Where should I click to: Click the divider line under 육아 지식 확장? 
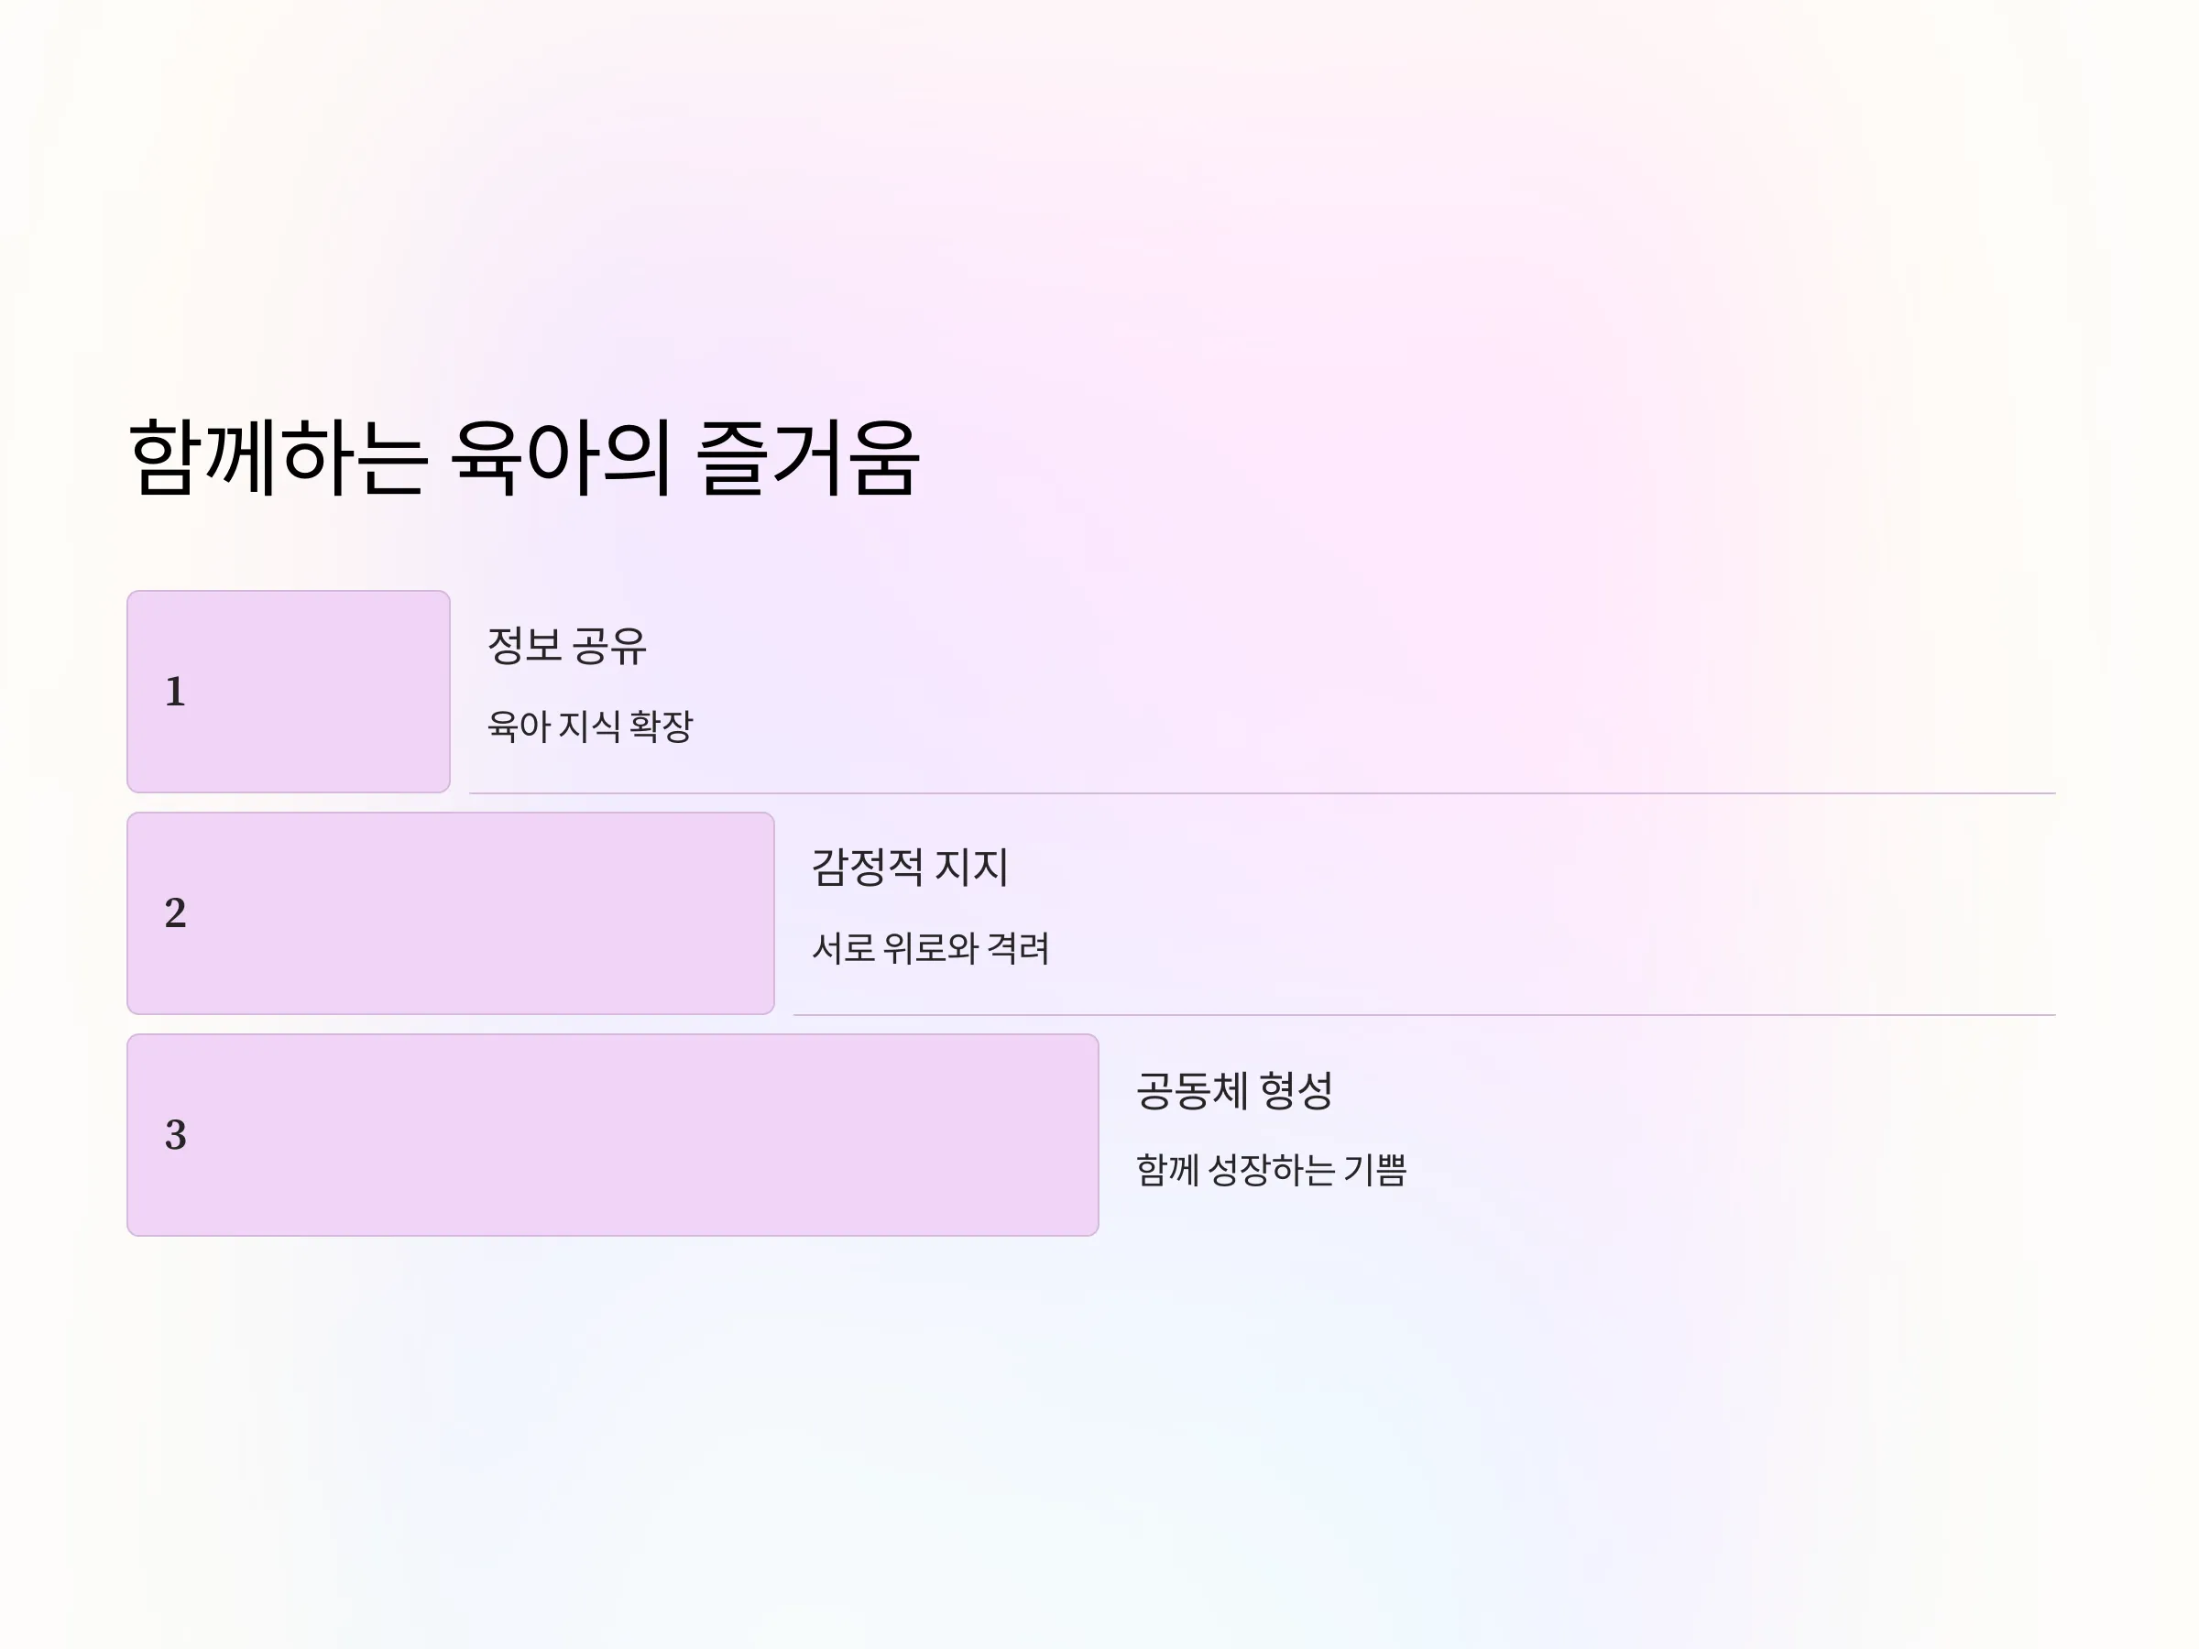tap(1262, 793)
